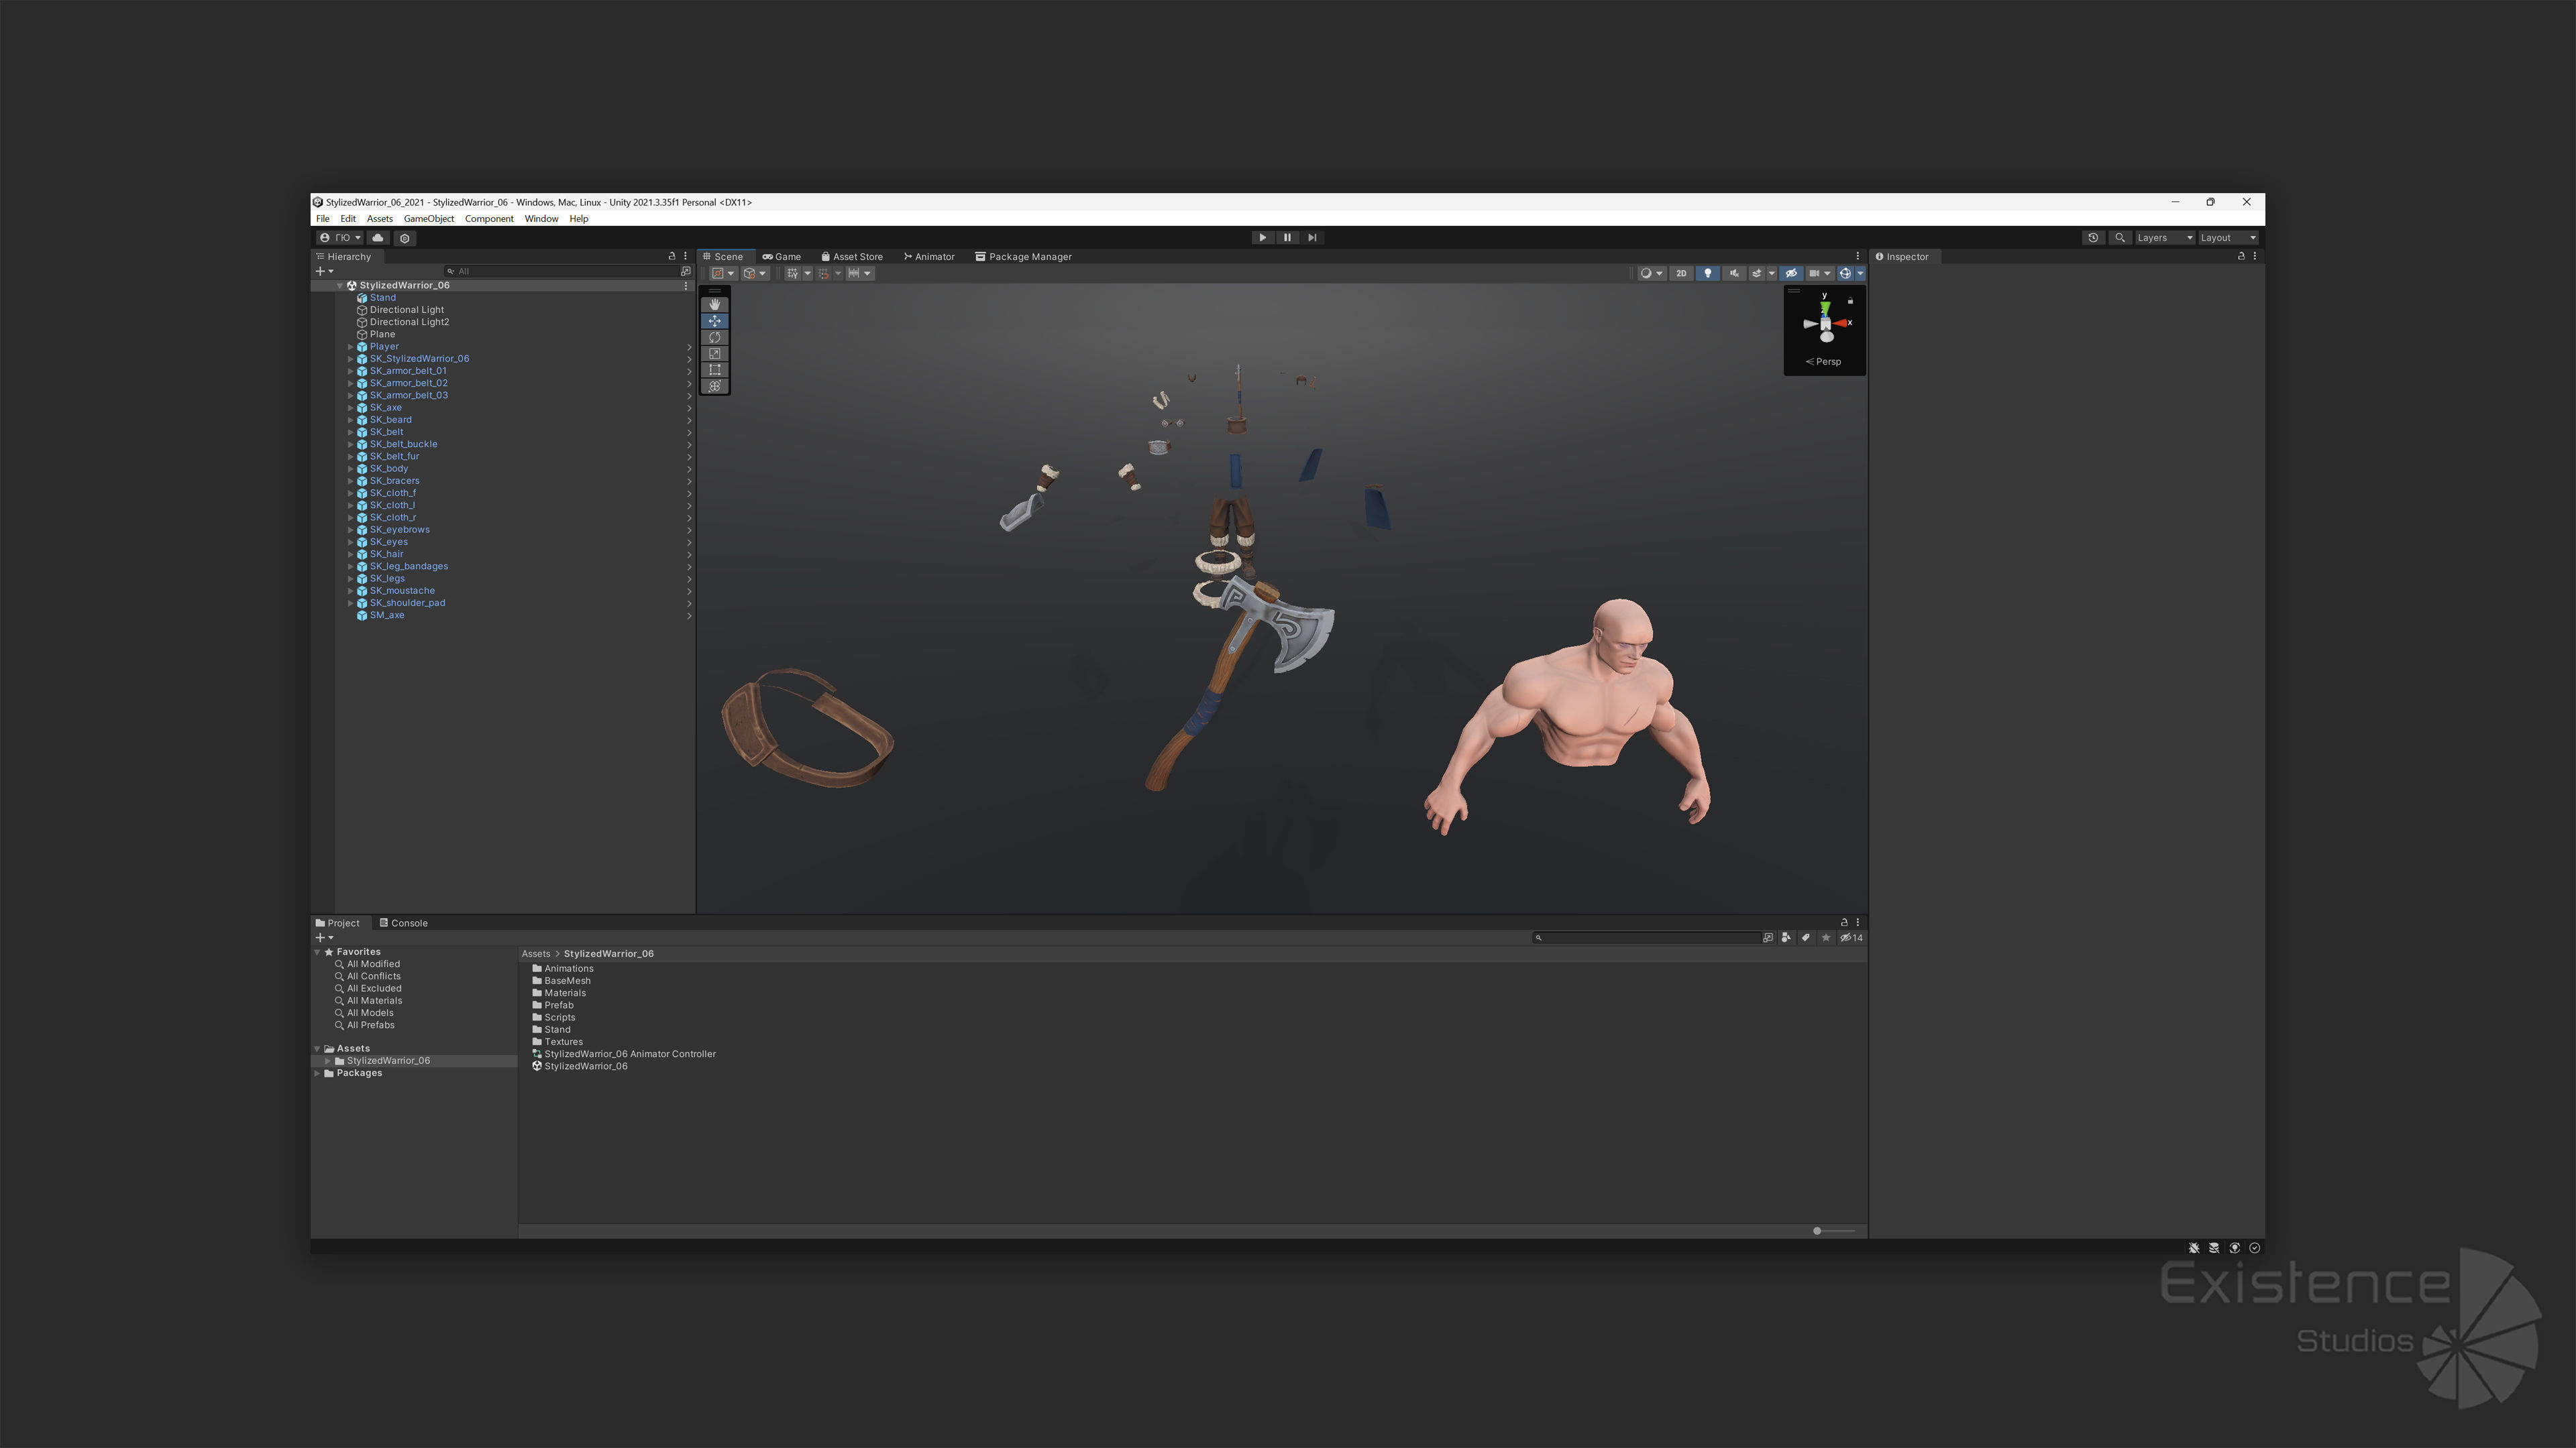Toggle 2D scene view mode
The height and width of the screenshot is (1448, 2576).
pyautogui.click(x=1681, y=274)
